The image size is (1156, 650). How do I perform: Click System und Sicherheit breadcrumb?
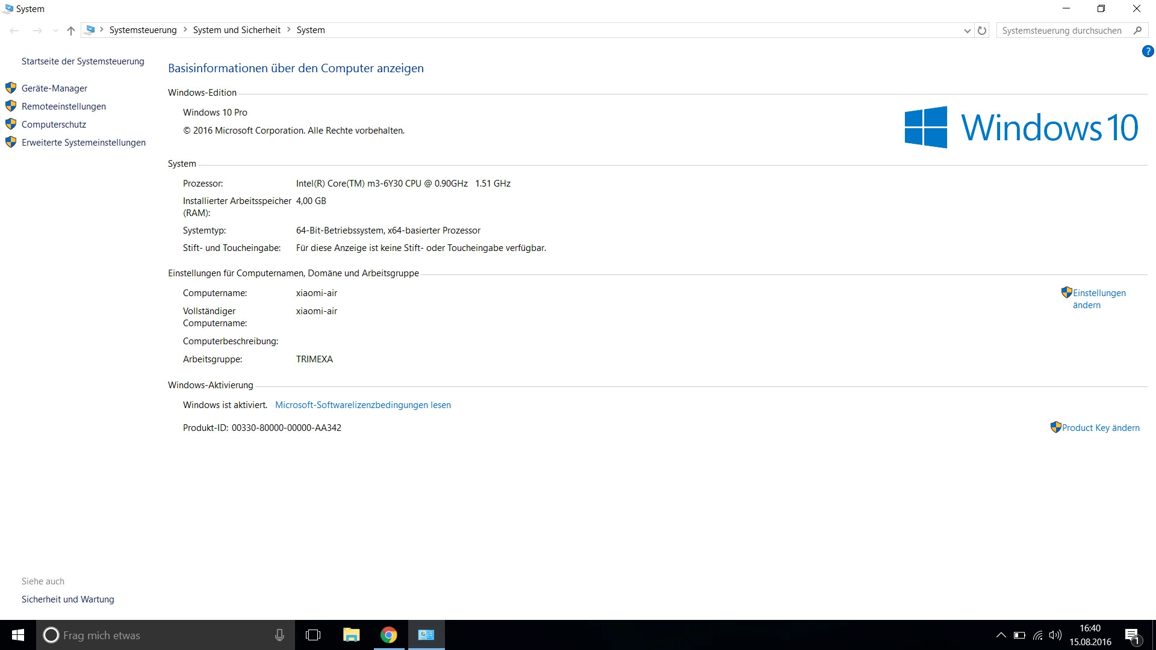click(x=237, y=30)
